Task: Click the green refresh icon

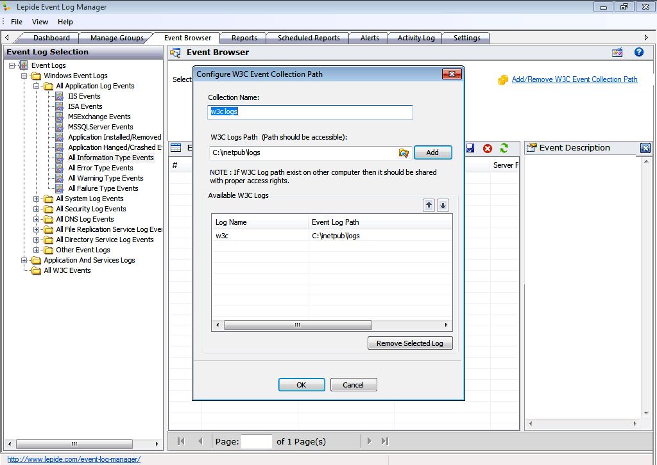Action: [x=504, y=148]
